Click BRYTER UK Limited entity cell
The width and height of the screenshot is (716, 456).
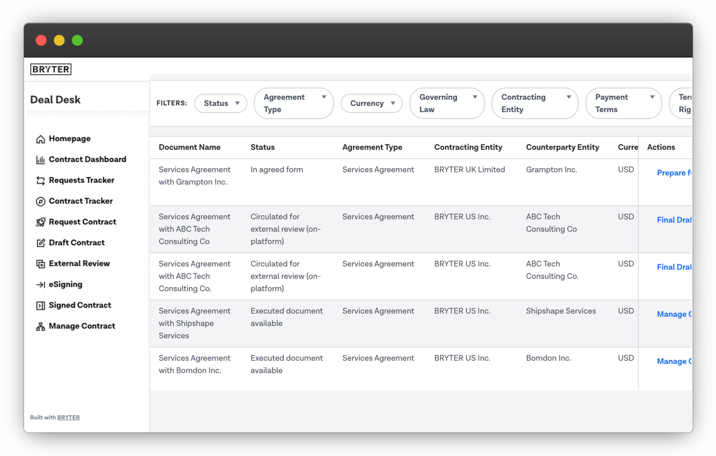(469, 169)
